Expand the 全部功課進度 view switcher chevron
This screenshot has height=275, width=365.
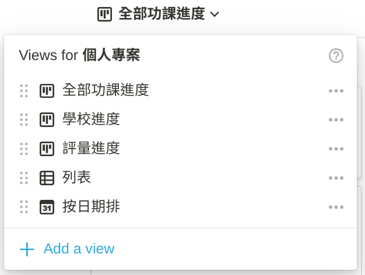[x=215, y=14]
